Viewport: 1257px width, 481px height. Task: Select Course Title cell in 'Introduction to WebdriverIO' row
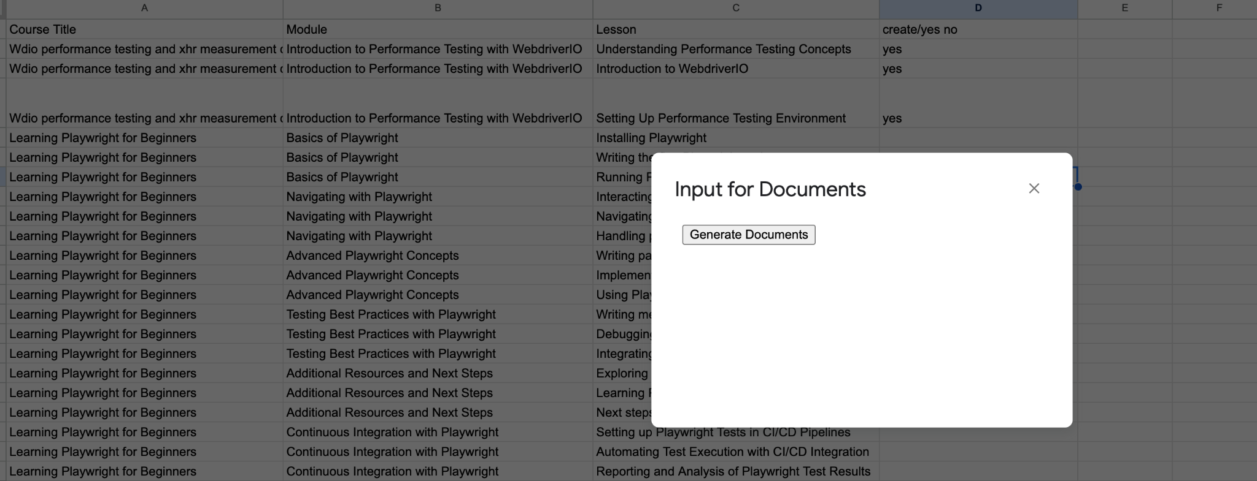coord(145,69)
